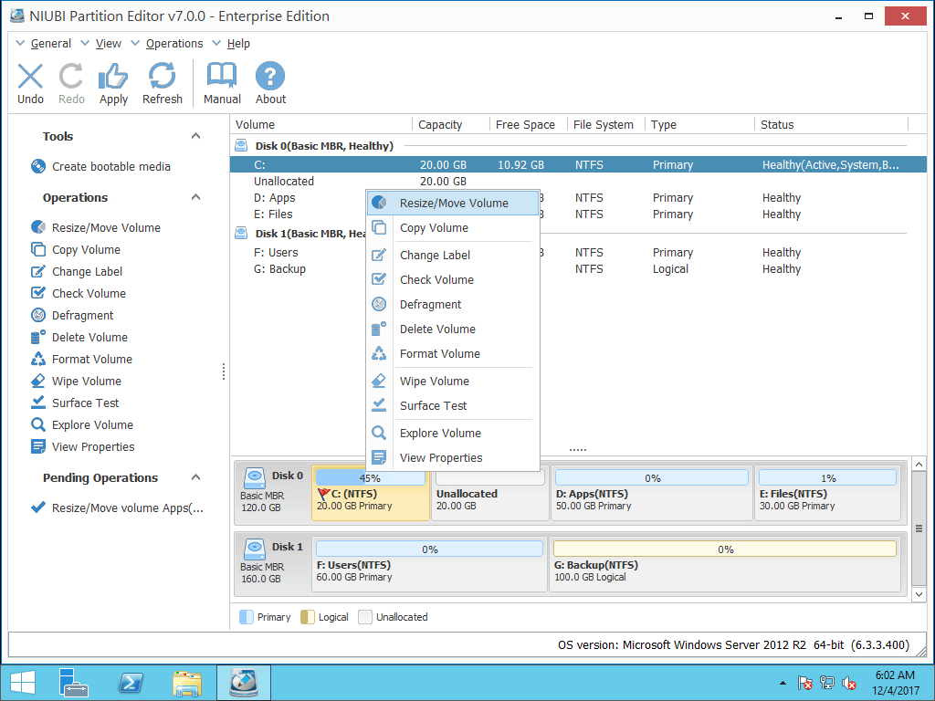The width and height of the screenshot is (935, 701).
Task: Click the Free Space column header
Action: [x=528, y=124]
